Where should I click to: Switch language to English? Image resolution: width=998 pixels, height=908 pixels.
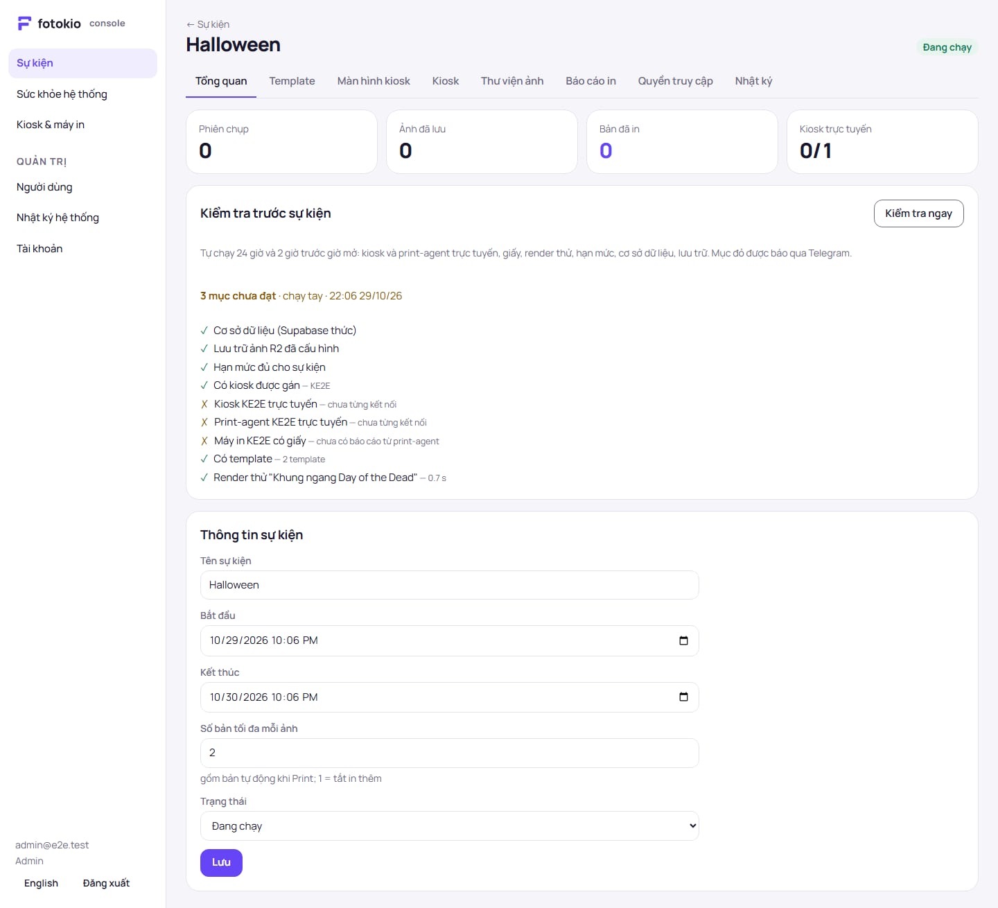tap(41, 883)
